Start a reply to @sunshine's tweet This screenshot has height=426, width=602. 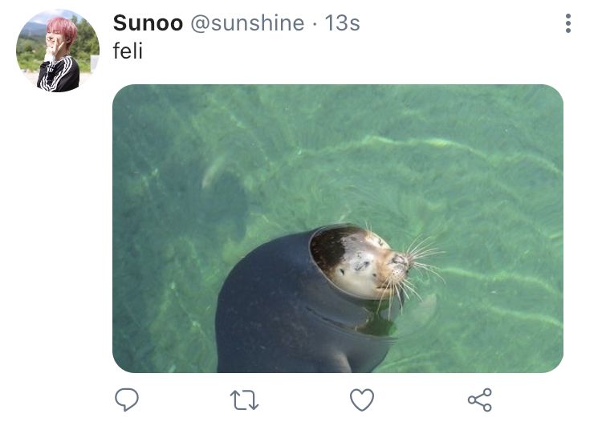[x=127, y=400]
